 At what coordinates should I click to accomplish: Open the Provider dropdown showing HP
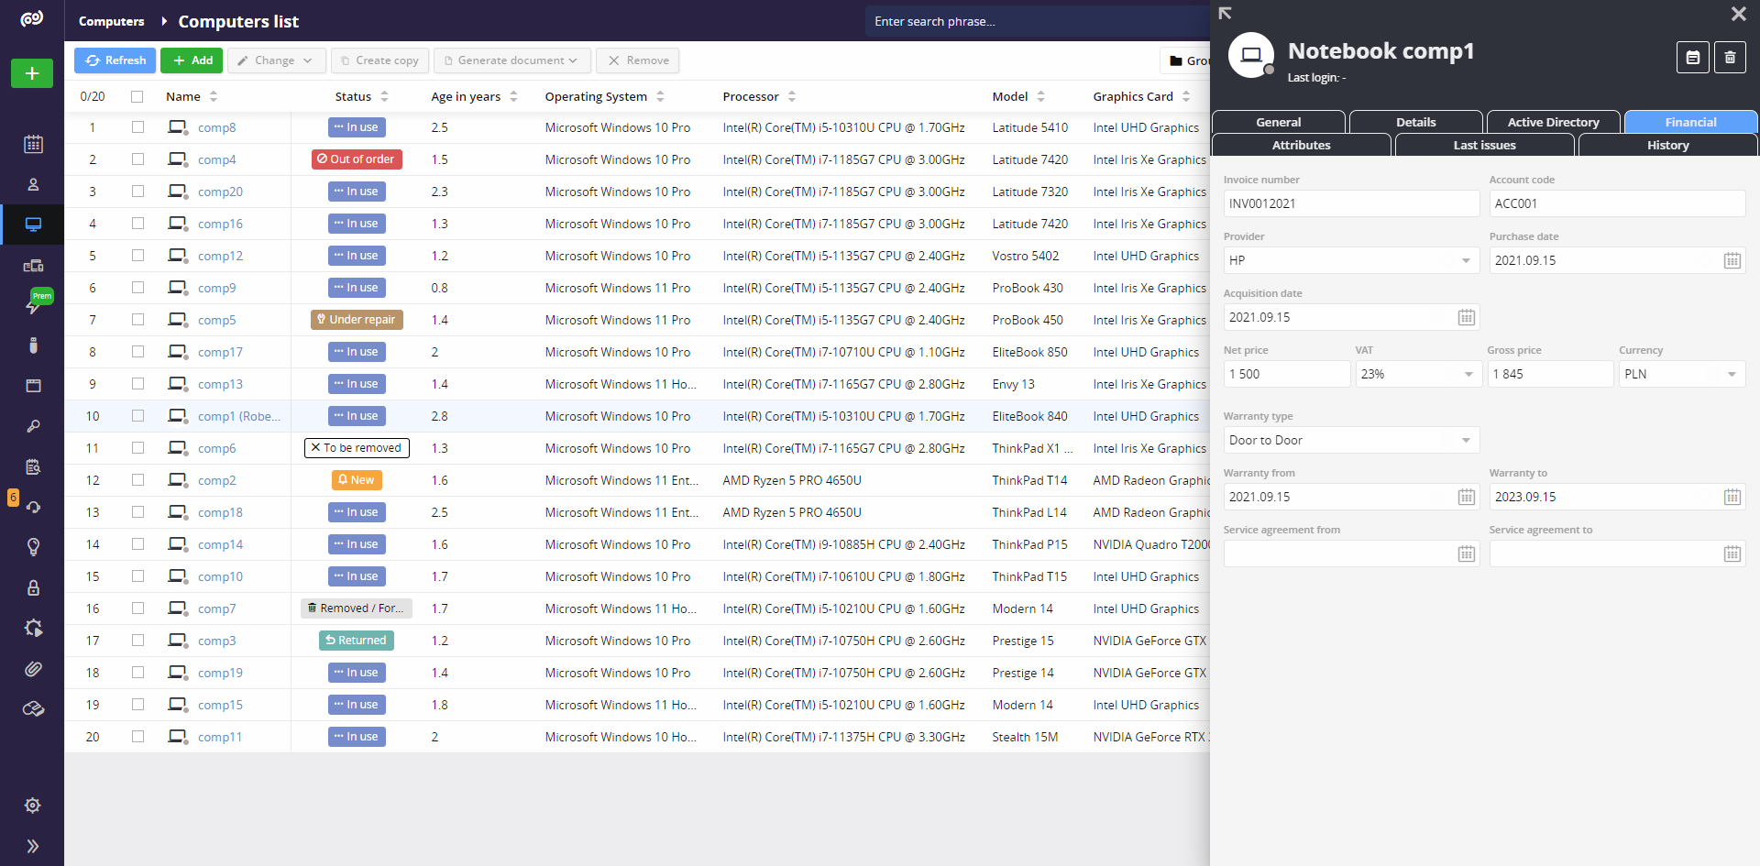(x=1351, y=261)
